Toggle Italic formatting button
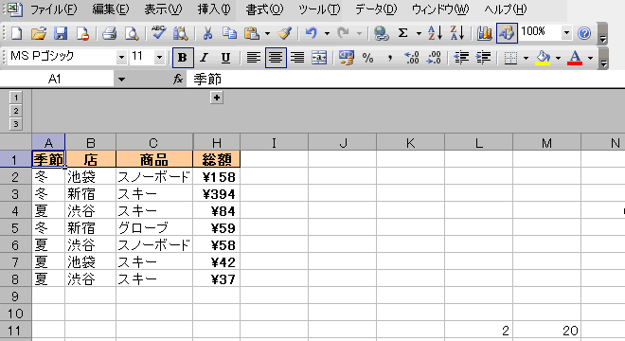The image size is (625, 341). coord(205,58)
